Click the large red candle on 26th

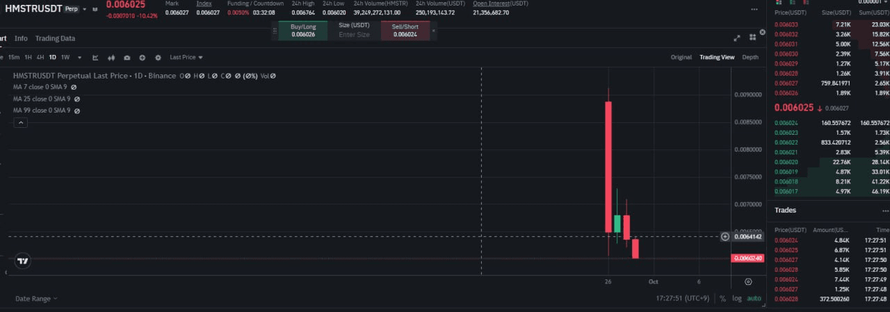pos(608,167)
